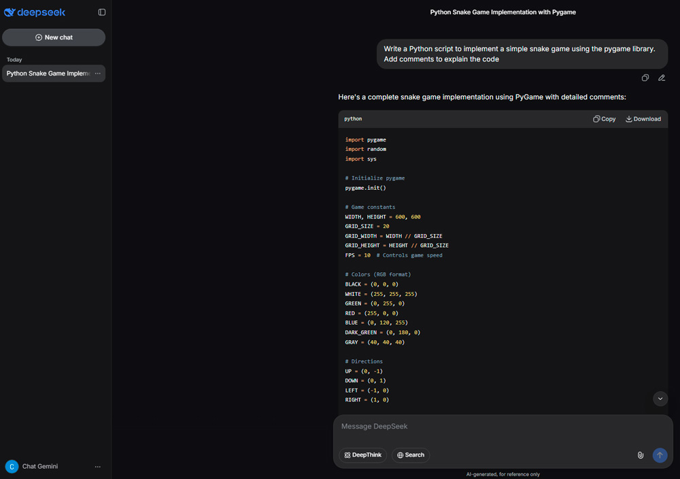Screen dimensions: 680x479
Task: Open the Chat Gemini profile avatar
Action: [x=11, y=466]
